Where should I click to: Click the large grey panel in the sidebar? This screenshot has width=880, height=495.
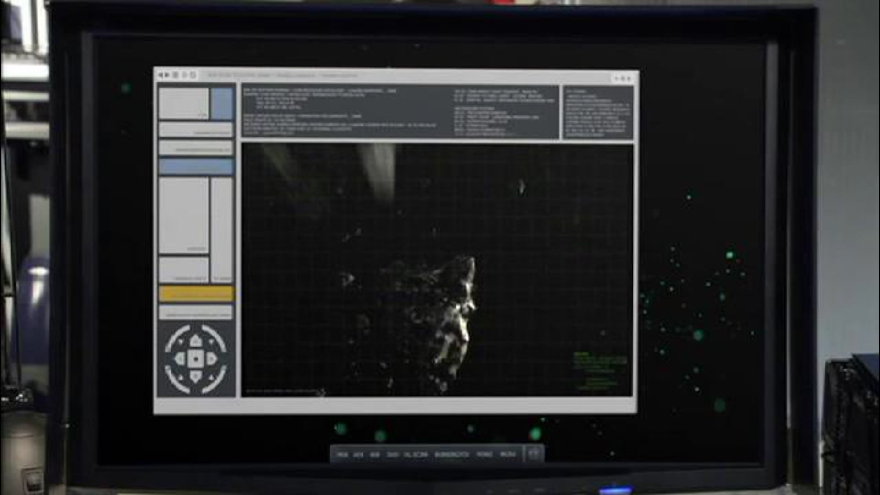(x=184, y=215)
